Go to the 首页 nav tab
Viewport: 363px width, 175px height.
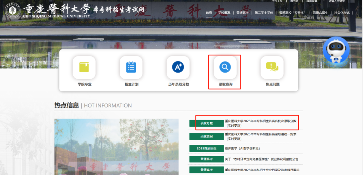(x=209, y=13)
